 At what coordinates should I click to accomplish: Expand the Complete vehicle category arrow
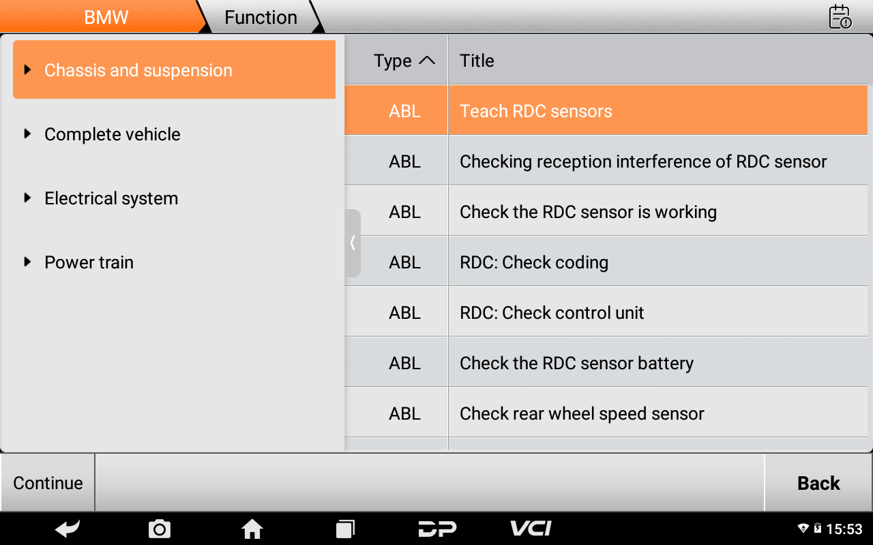27,134
